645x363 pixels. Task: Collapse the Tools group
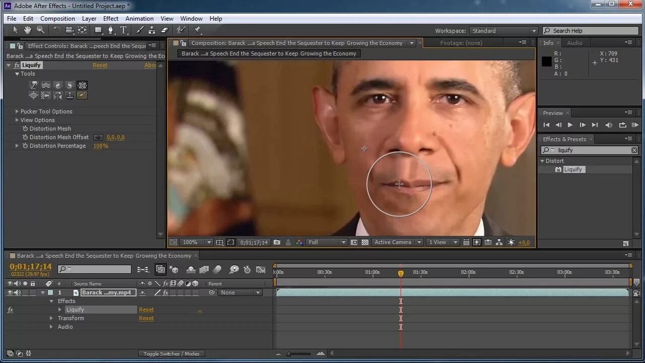click(x=17, y=74)
